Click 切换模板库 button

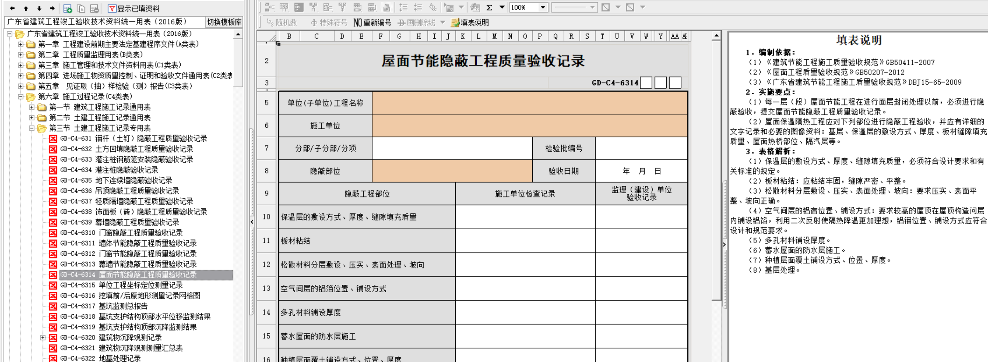coord(224,22)
